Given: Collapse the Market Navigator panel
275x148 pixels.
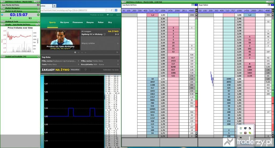Looking at the screenshot, I should [2, 8].
